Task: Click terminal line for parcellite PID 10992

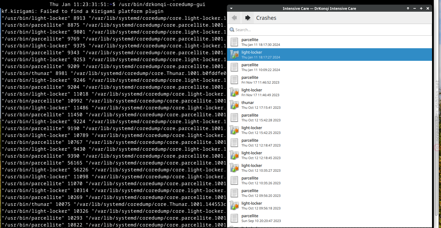Action: click(x=114, y=101)
